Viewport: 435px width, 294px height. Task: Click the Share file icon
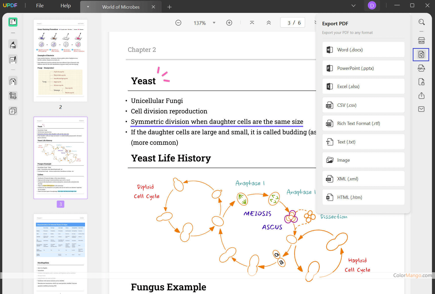point(421,96)
